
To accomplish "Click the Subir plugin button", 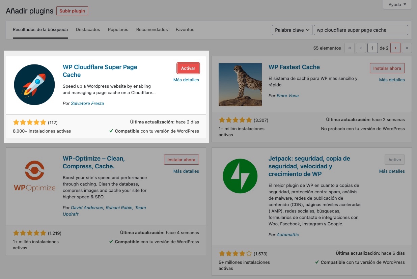I will coord(72,11).
